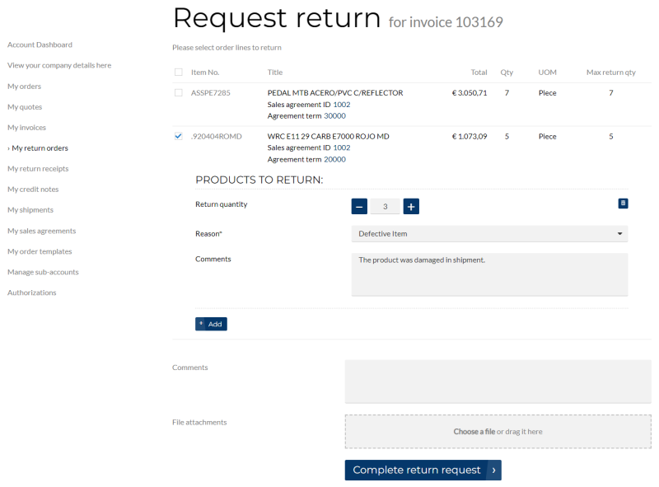The height and width of the screenshot is (487, 659).
Task: Go to My invoices page
Action: coord(26,128)
